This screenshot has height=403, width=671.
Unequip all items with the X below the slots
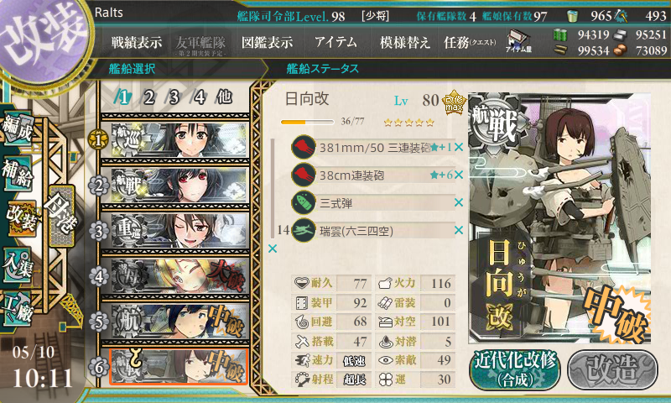coord(273,249)
